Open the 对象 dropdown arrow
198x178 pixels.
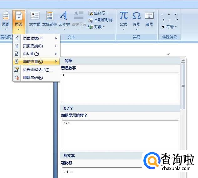pos(104,27)
